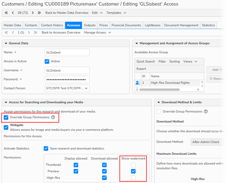This screenshot has height=183, width=227.
Task: Toggle Save research and download statistics
Action: [46, 148]
